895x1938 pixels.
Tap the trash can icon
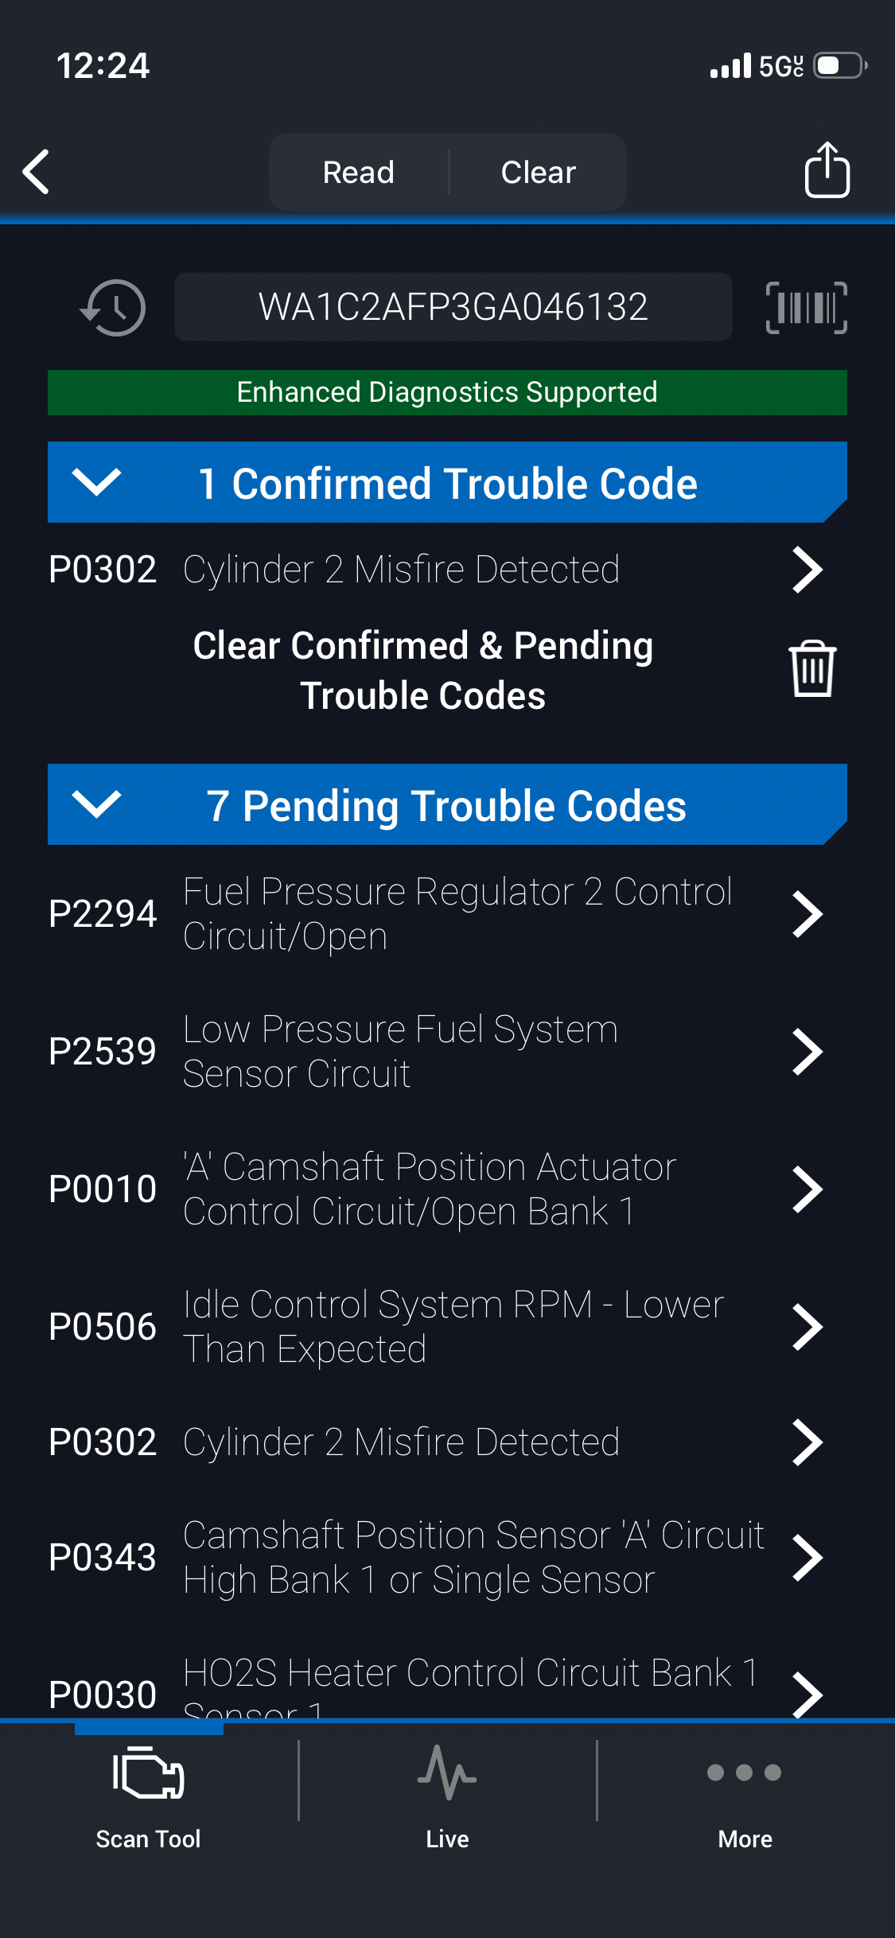click(811, 669)
